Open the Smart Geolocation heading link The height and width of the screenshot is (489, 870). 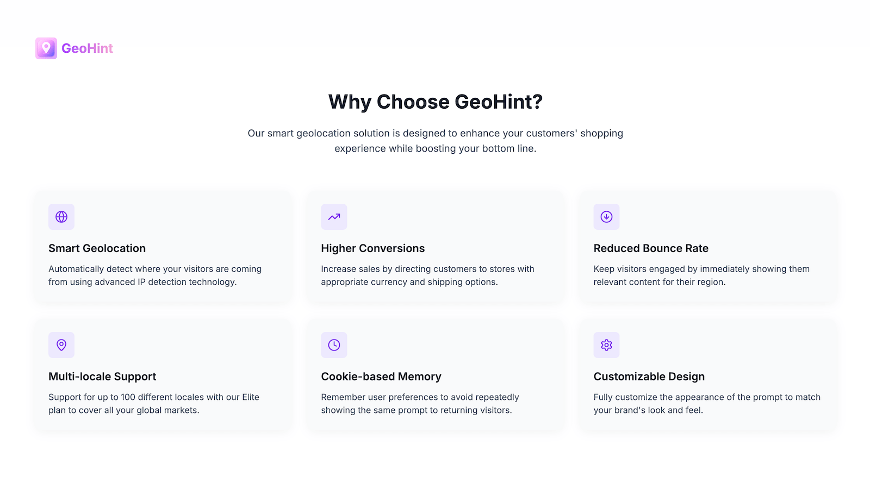point(97,248)
